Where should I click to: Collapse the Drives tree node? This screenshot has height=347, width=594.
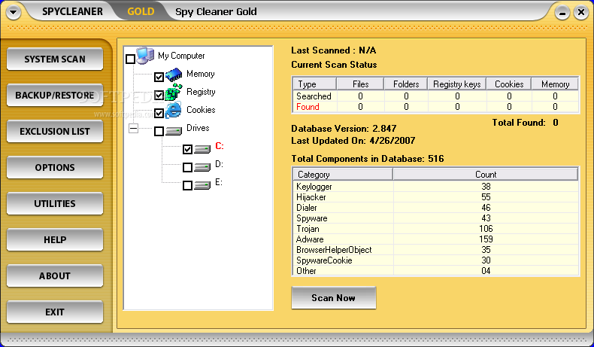(x=133, y=129)
